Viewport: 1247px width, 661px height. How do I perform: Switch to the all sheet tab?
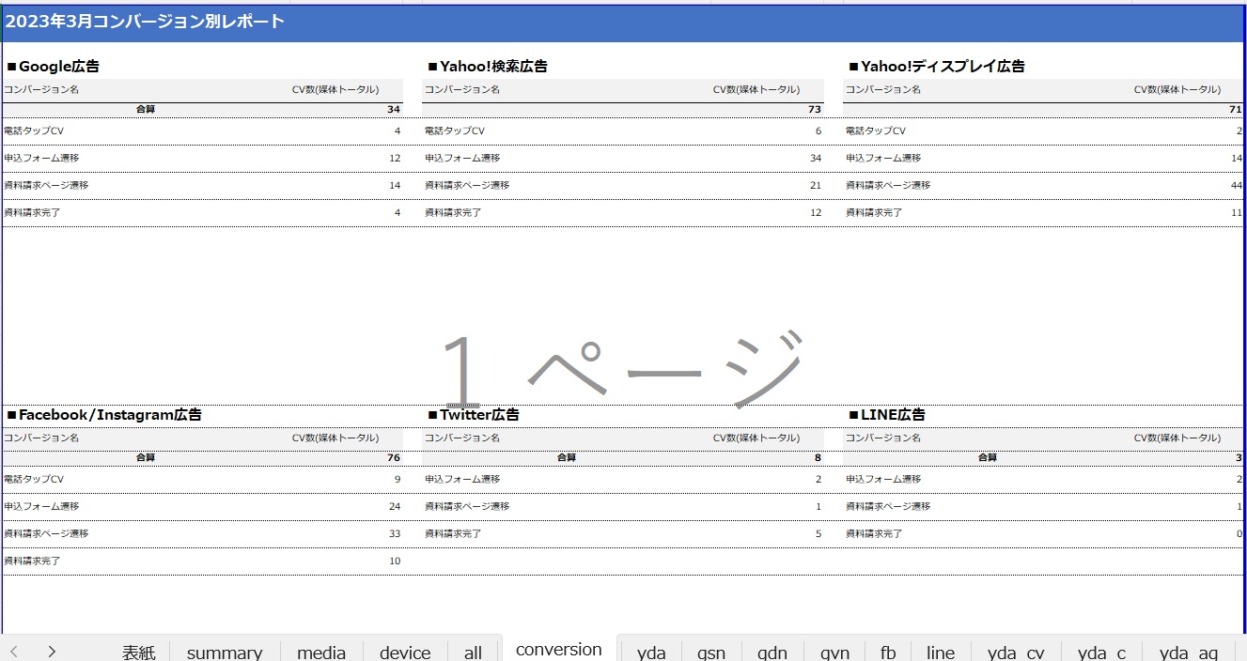point(473,653)
